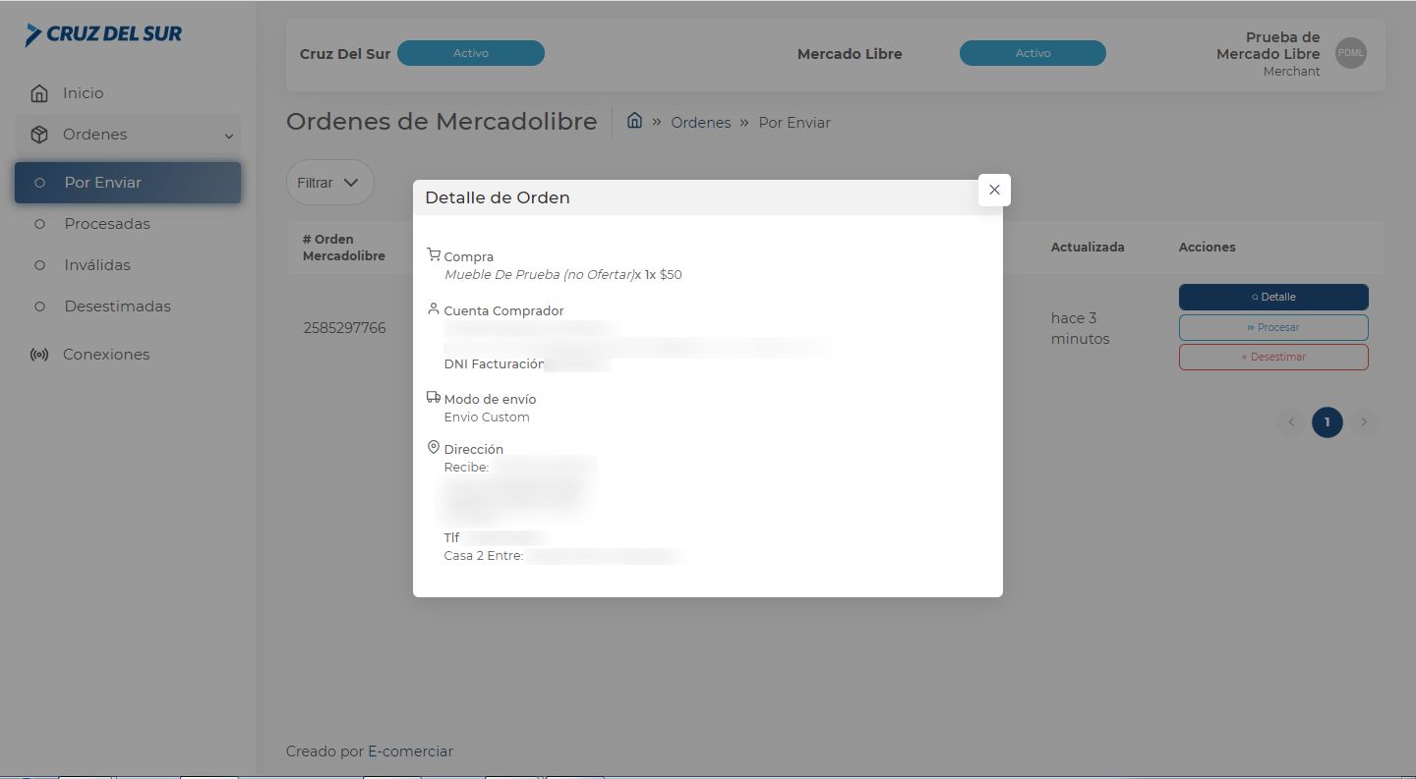Collapse the Ordenes sidebar menu chevron
The image size is (1416, 779).
(229, 137)
